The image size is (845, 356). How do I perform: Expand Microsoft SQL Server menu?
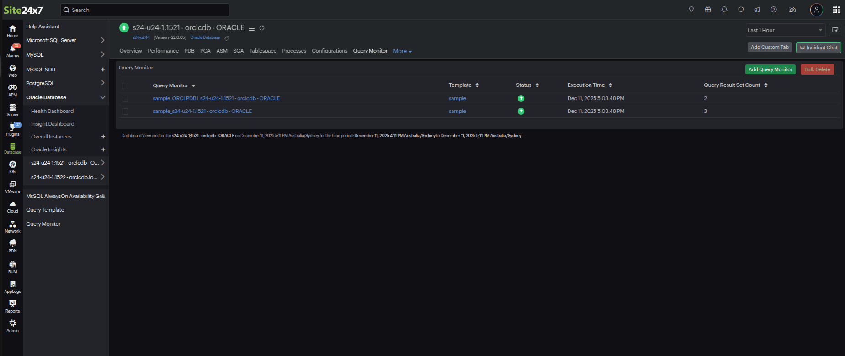coord(102,40)
